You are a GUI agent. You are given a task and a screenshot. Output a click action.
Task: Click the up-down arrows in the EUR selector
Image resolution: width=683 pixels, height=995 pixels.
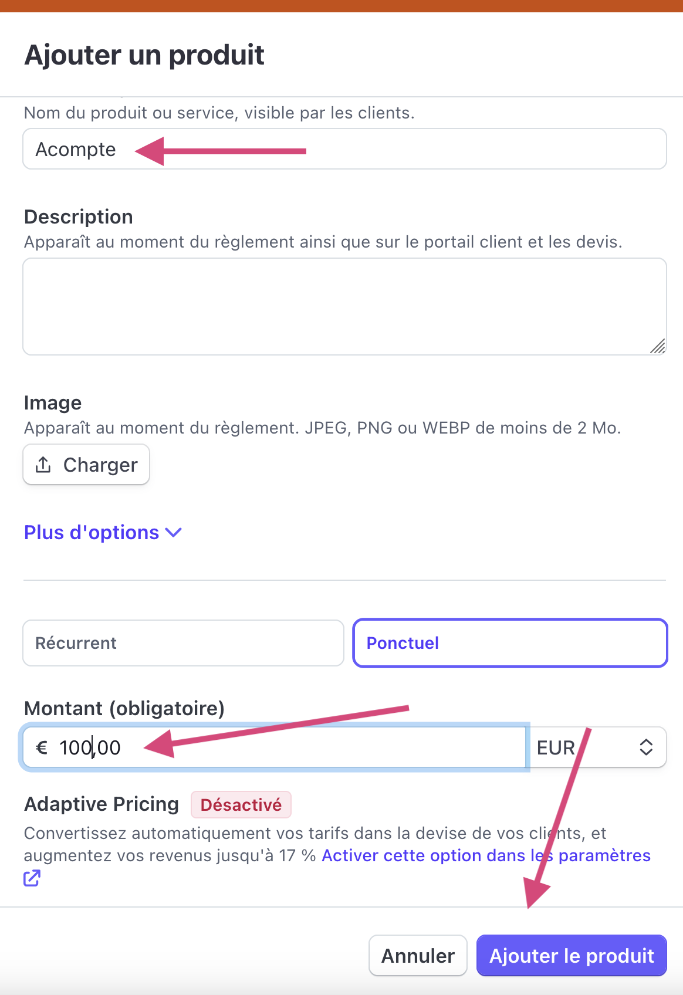click(646, 747)
